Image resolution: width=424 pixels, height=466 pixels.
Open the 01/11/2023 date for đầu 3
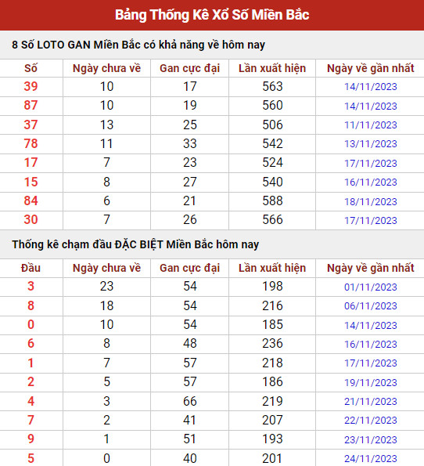point(370,287)
